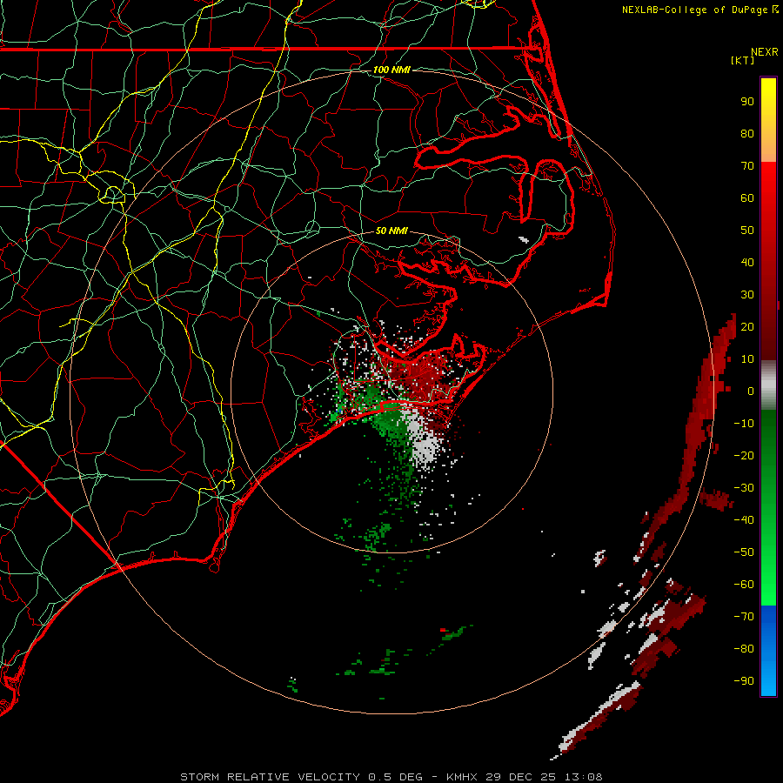Click the -60 value on velocity scale
The height and width of the screenshot is (783, 783).
pyautogui.click(x=744, y=585)
